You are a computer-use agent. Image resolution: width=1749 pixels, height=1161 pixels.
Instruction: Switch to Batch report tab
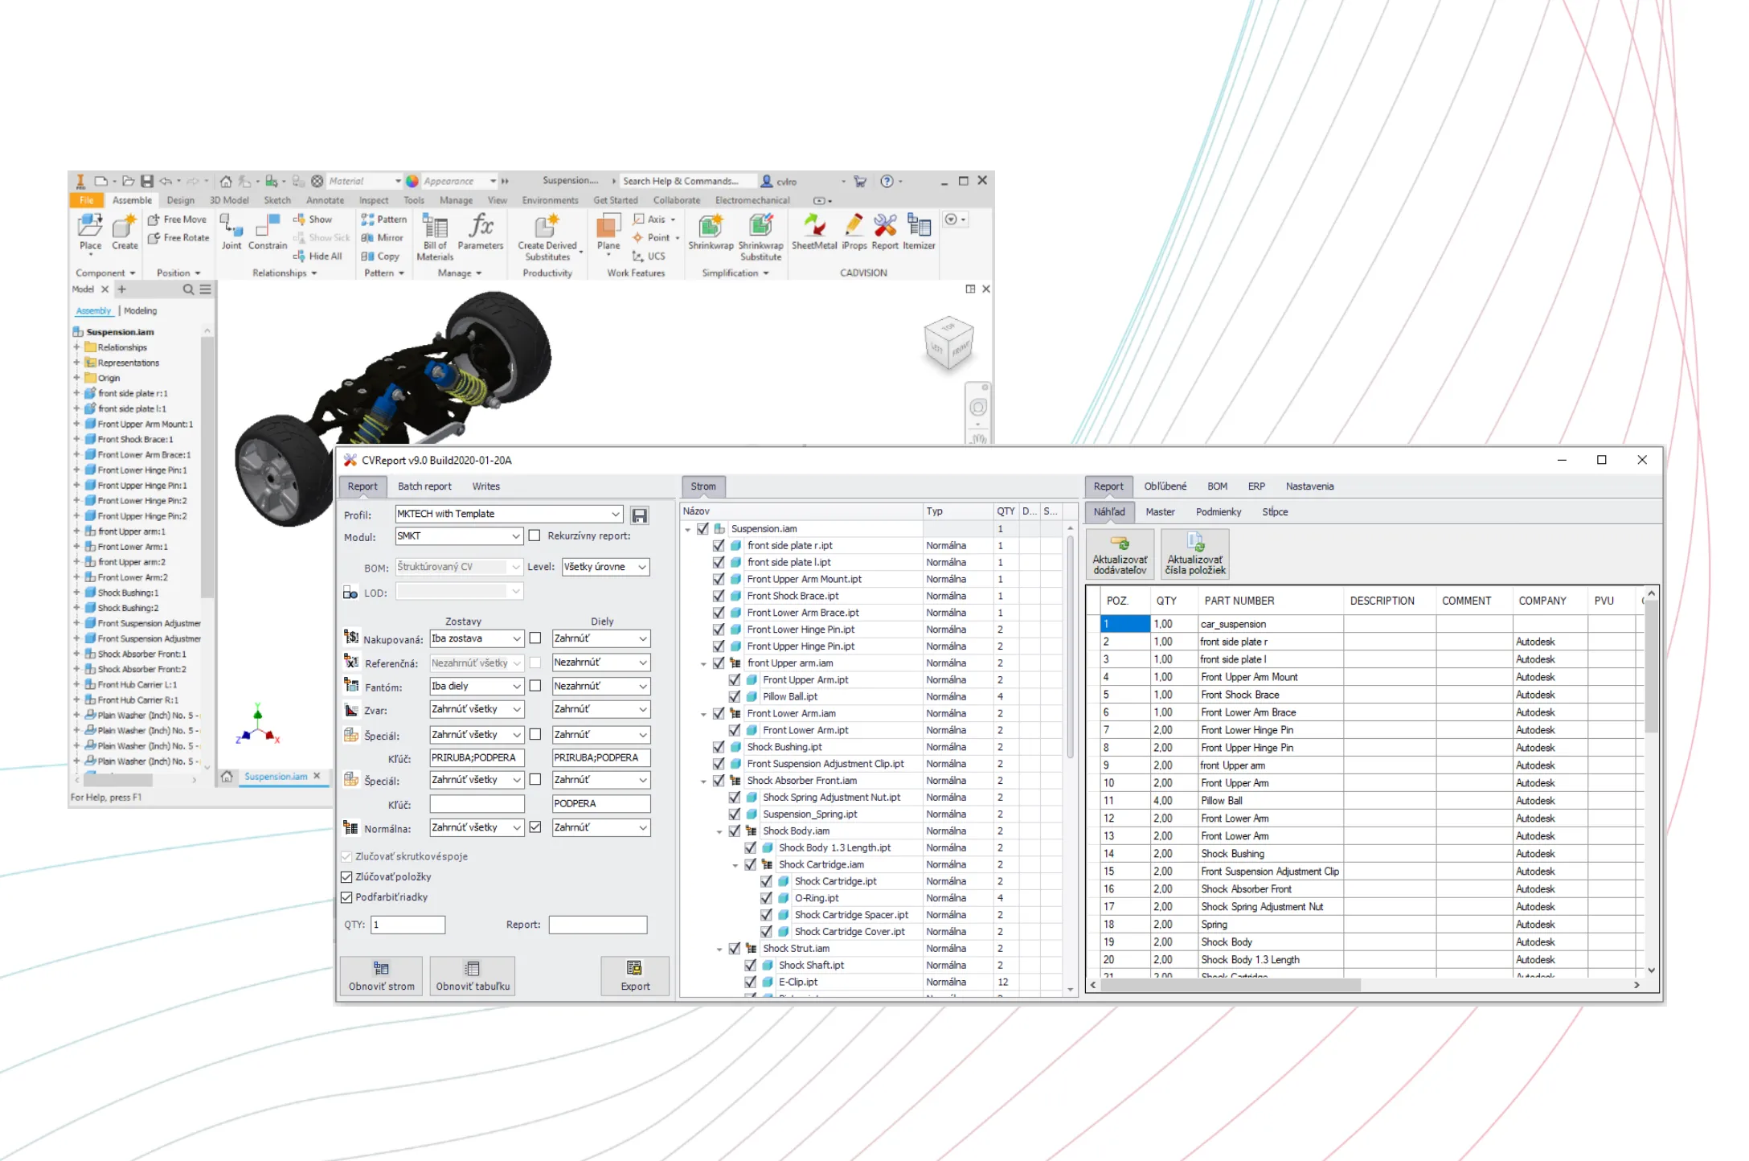[x=424, y=486]
